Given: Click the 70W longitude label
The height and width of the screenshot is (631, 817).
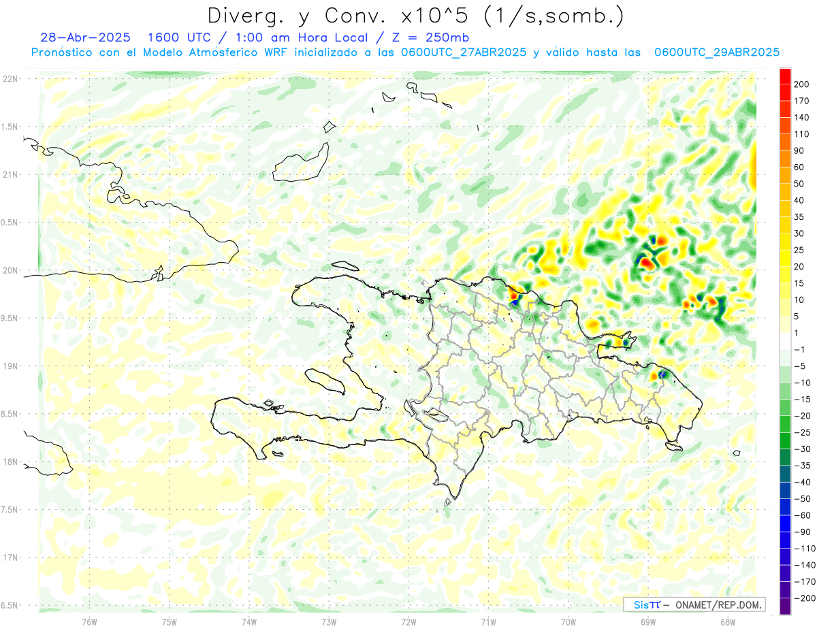Looking at the screenshot, I should click(568, 621).
